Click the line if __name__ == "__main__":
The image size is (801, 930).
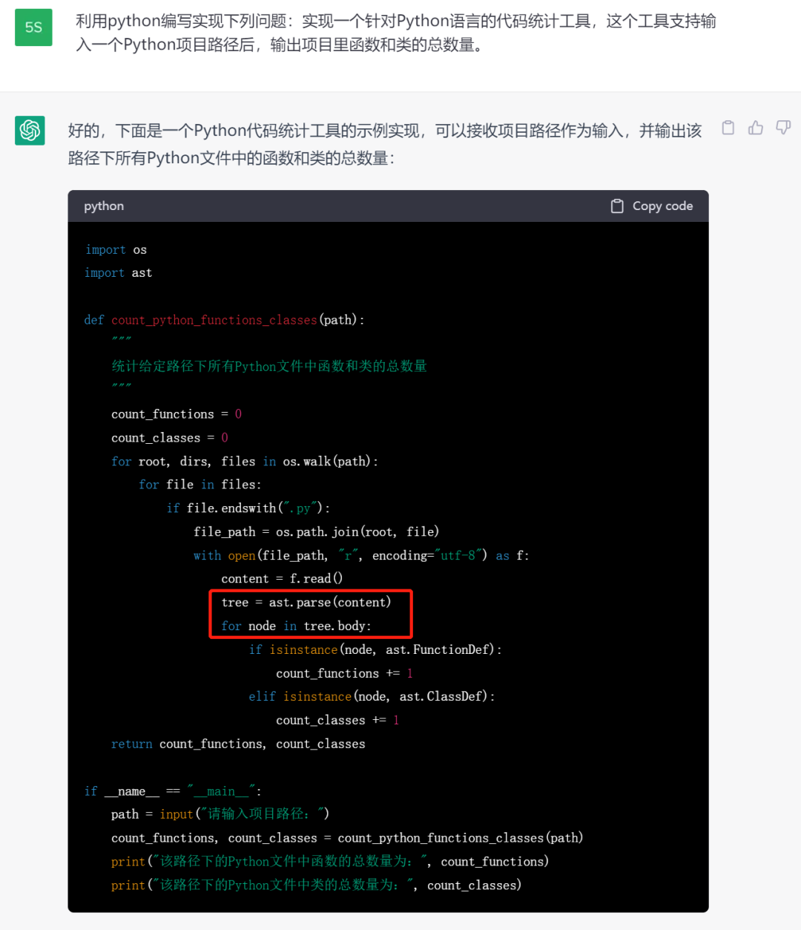pyautogui.click(x=173, y=792)
